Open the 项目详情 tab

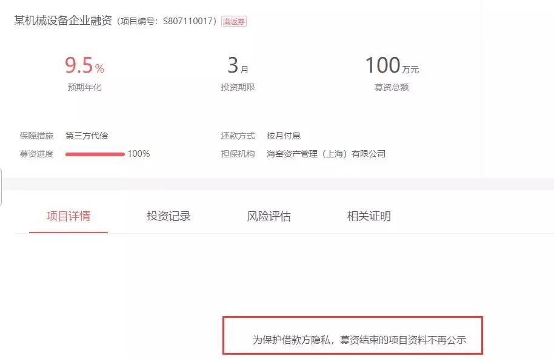[x=68, y=216]
